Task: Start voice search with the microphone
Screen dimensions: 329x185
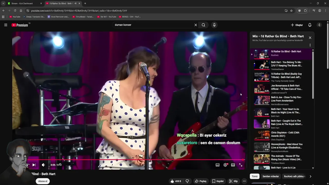Action: coord(214,25)
